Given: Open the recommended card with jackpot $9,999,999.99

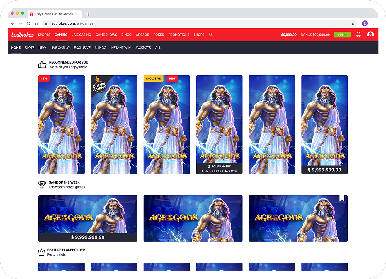Looking at the screenshot, I should click(x=324, y=125).
